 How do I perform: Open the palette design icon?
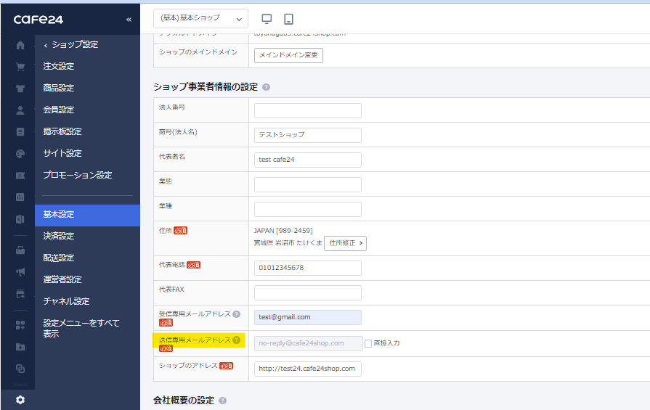point(20,154)
